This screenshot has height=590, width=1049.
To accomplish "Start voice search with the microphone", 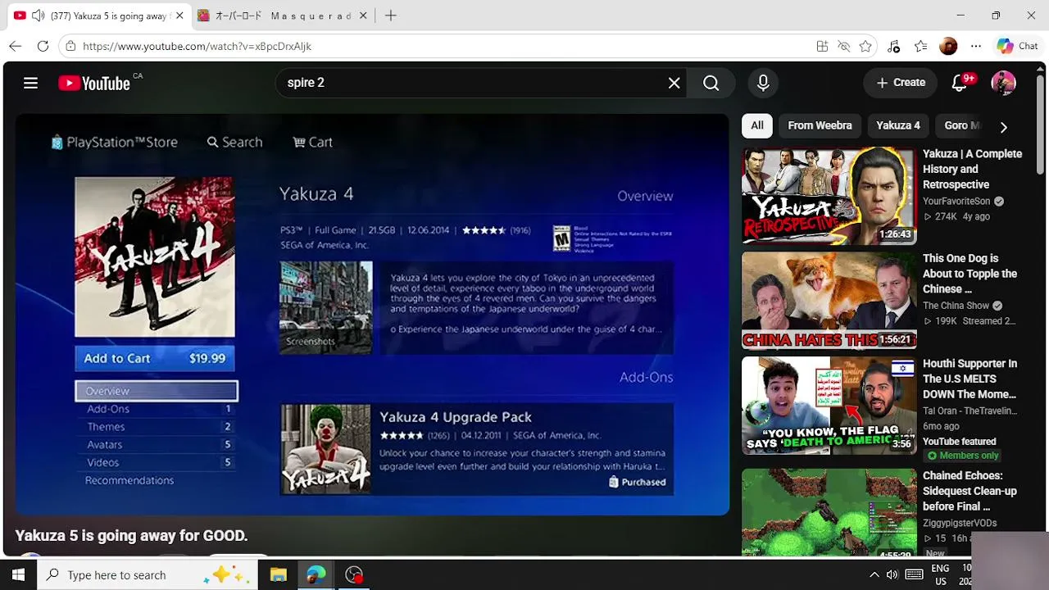I will [763, 83].
